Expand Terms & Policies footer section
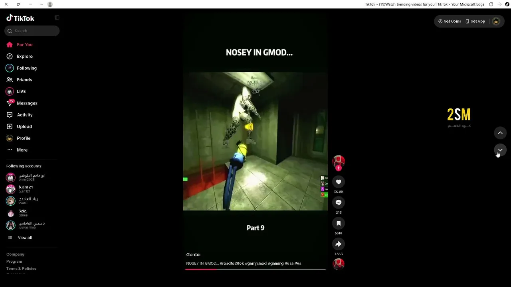Viewport: 511px width, 287px height. (x=21, y=269)
